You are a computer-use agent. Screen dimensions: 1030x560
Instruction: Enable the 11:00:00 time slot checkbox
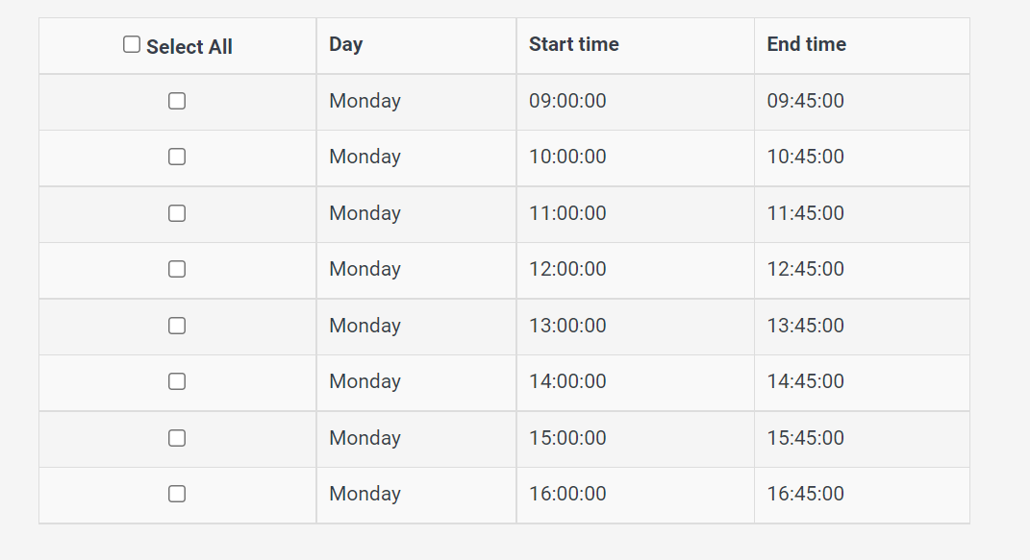(x=177, y=213)
